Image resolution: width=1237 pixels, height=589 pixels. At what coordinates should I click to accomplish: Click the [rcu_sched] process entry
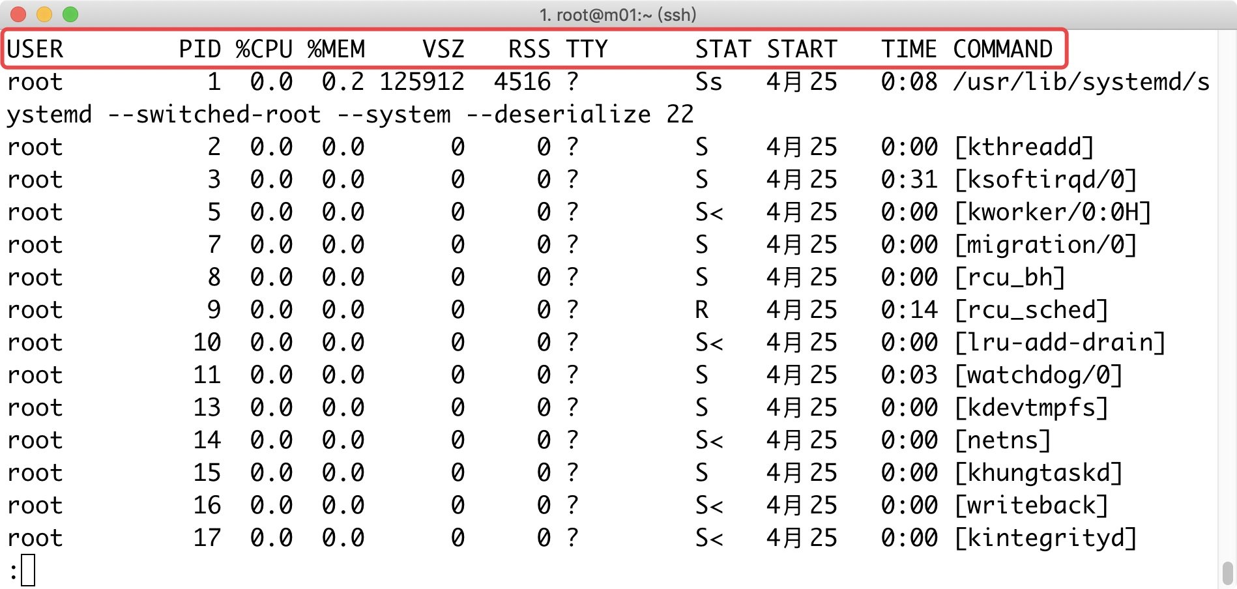tap(1032, 310)
